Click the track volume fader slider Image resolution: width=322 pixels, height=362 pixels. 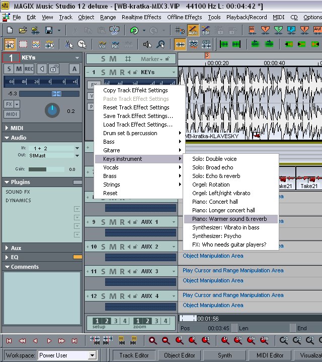(x=56, y=94)
